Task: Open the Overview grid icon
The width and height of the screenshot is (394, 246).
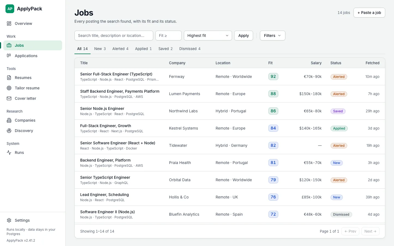Action: (x=9, y=24)
